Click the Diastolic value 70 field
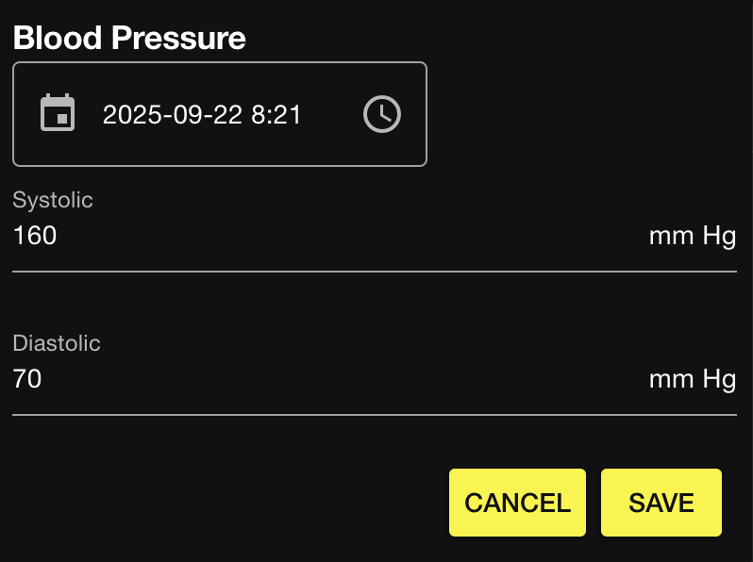The height and width of the screenshot is (562, 753). [27, 379]
